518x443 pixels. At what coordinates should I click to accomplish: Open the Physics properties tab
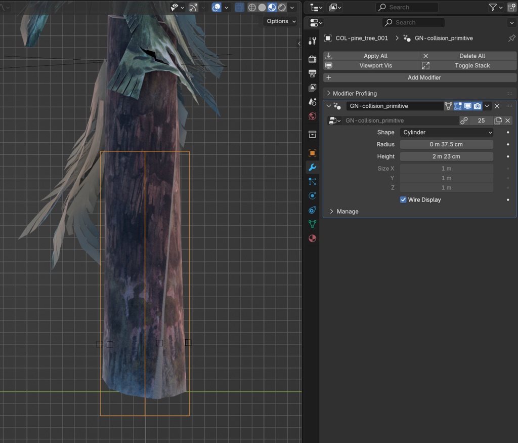[x=313, y=195]
